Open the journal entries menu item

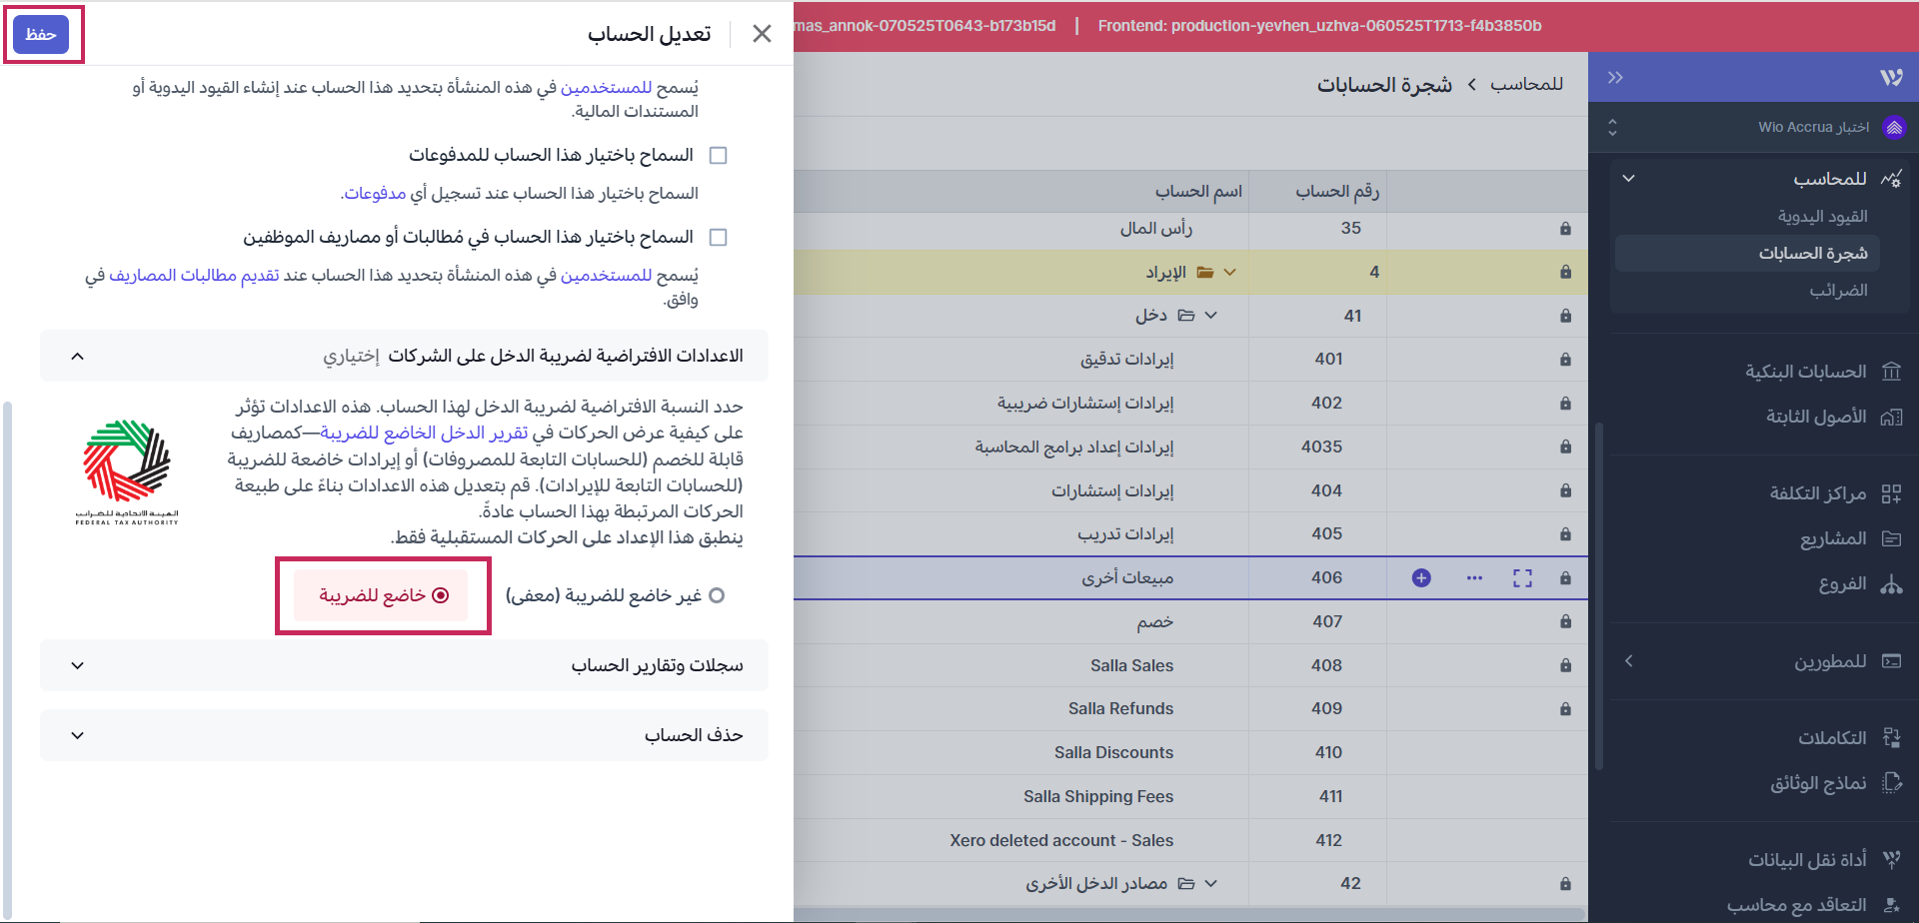point(1822,217)
